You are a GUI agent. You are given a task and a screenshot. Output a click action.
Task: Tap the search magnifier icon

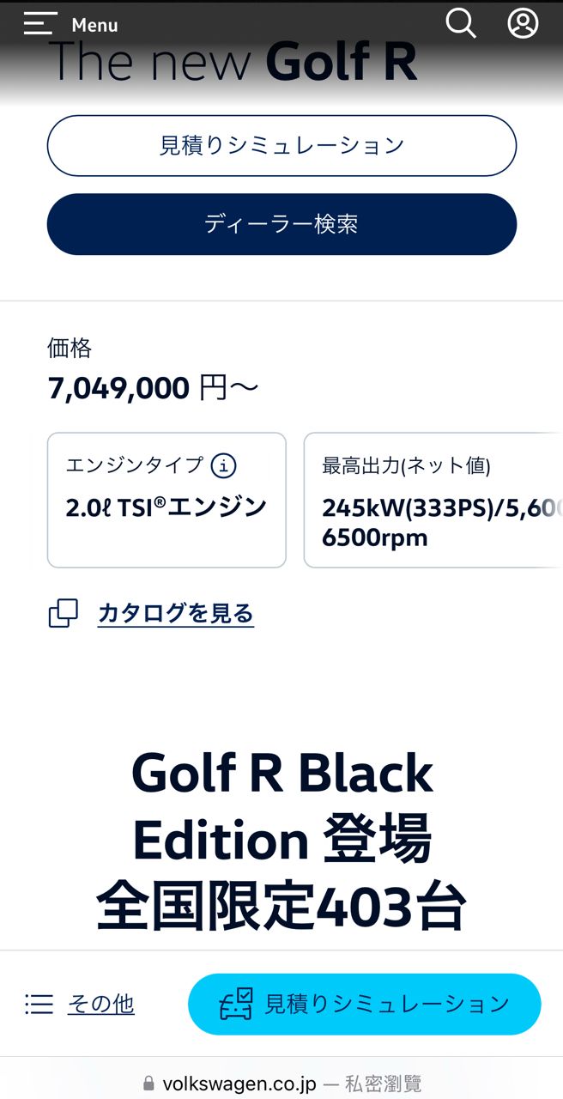(x=460, y=23)
